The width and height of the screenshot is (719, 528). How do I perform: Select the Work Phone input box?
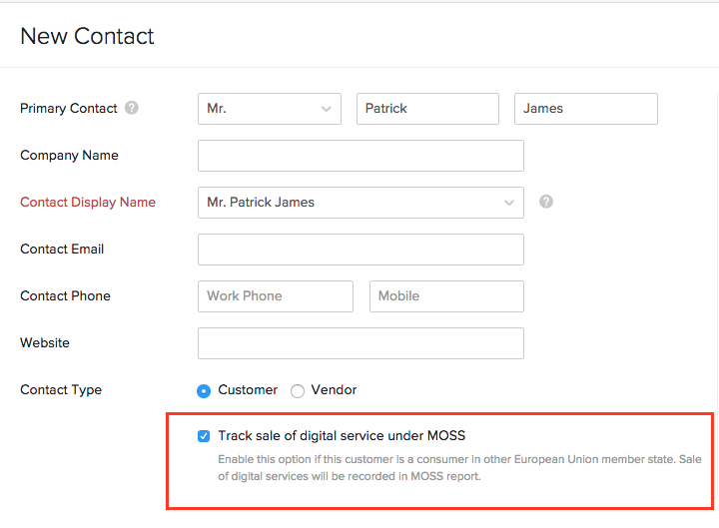tap(275, 296)
